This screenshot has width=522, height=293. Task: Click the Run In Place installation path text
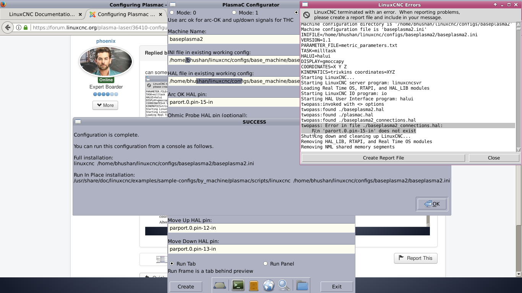[262, 180]
